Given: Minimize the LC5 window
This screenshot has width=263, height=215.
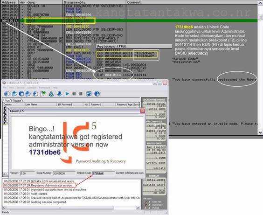Looking at the screenshot, I should (x=155, y=83).
